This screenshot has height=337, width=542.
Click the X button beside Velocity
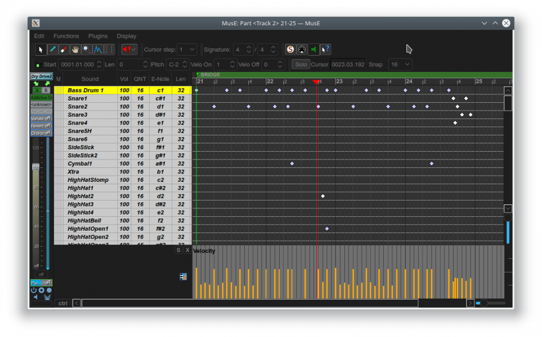[187, 250]
